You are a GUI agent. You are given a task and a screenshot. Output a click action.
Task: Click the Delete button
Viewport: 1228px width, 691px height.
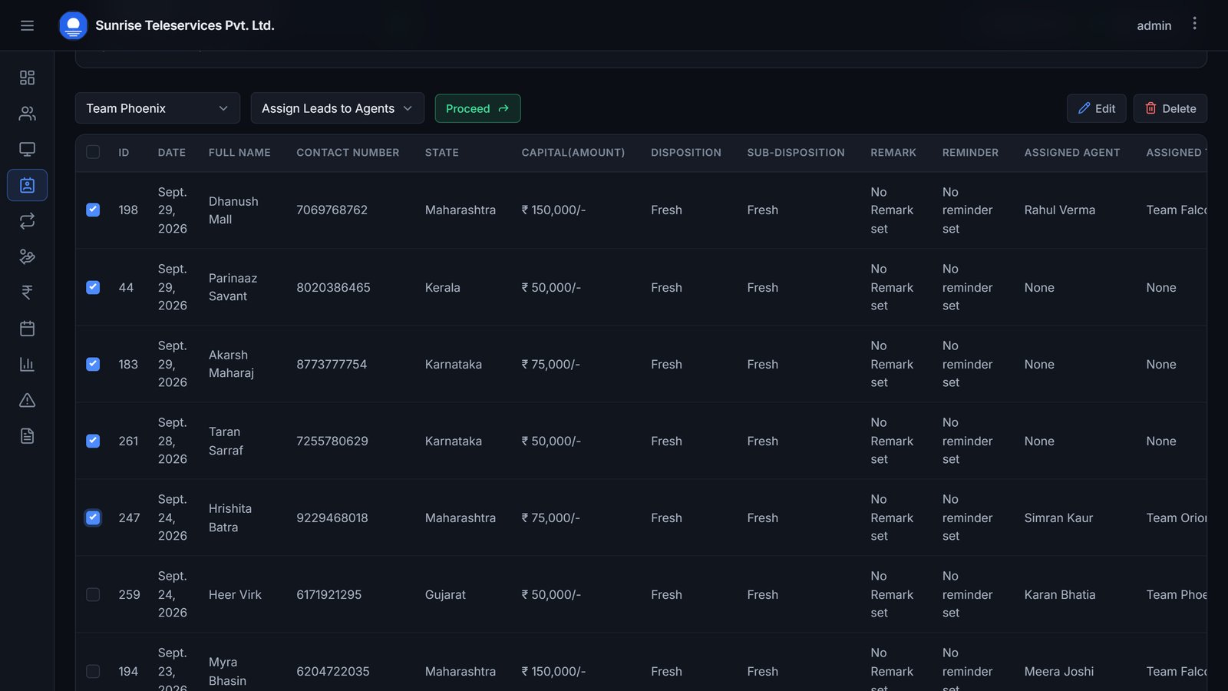tap(1170, 108)
